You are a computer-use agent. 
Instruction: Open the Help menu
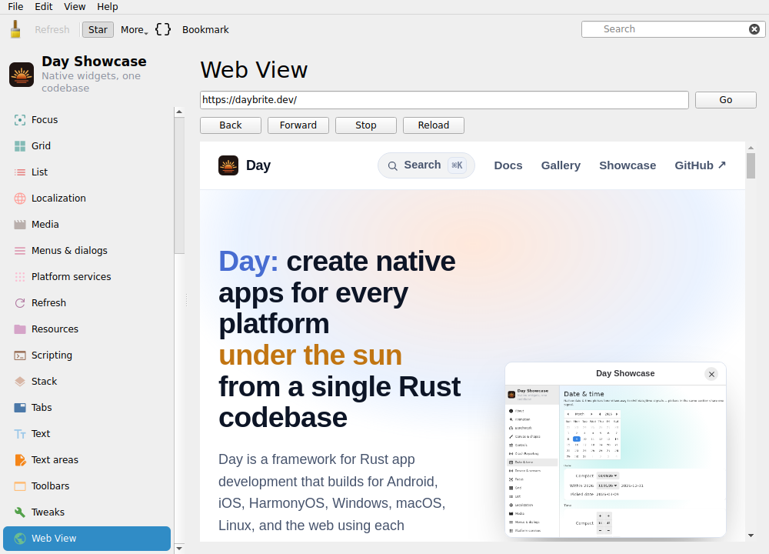[x=108, y=6]
